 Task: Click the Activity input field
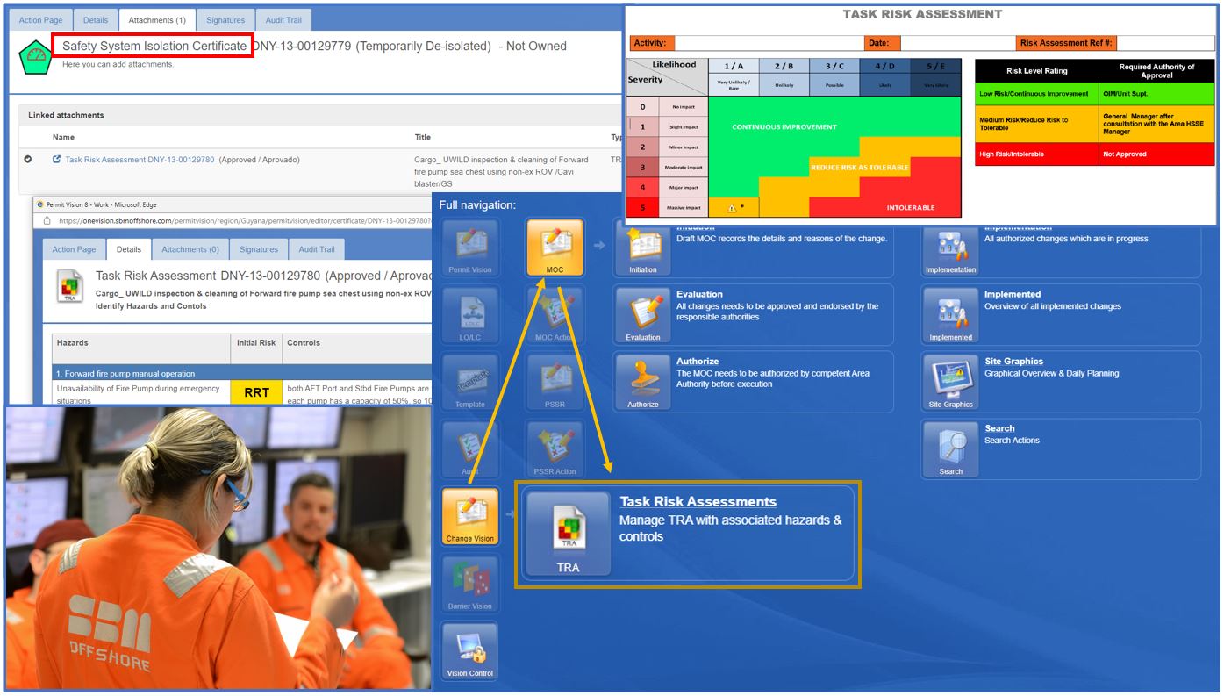[769, 43]
